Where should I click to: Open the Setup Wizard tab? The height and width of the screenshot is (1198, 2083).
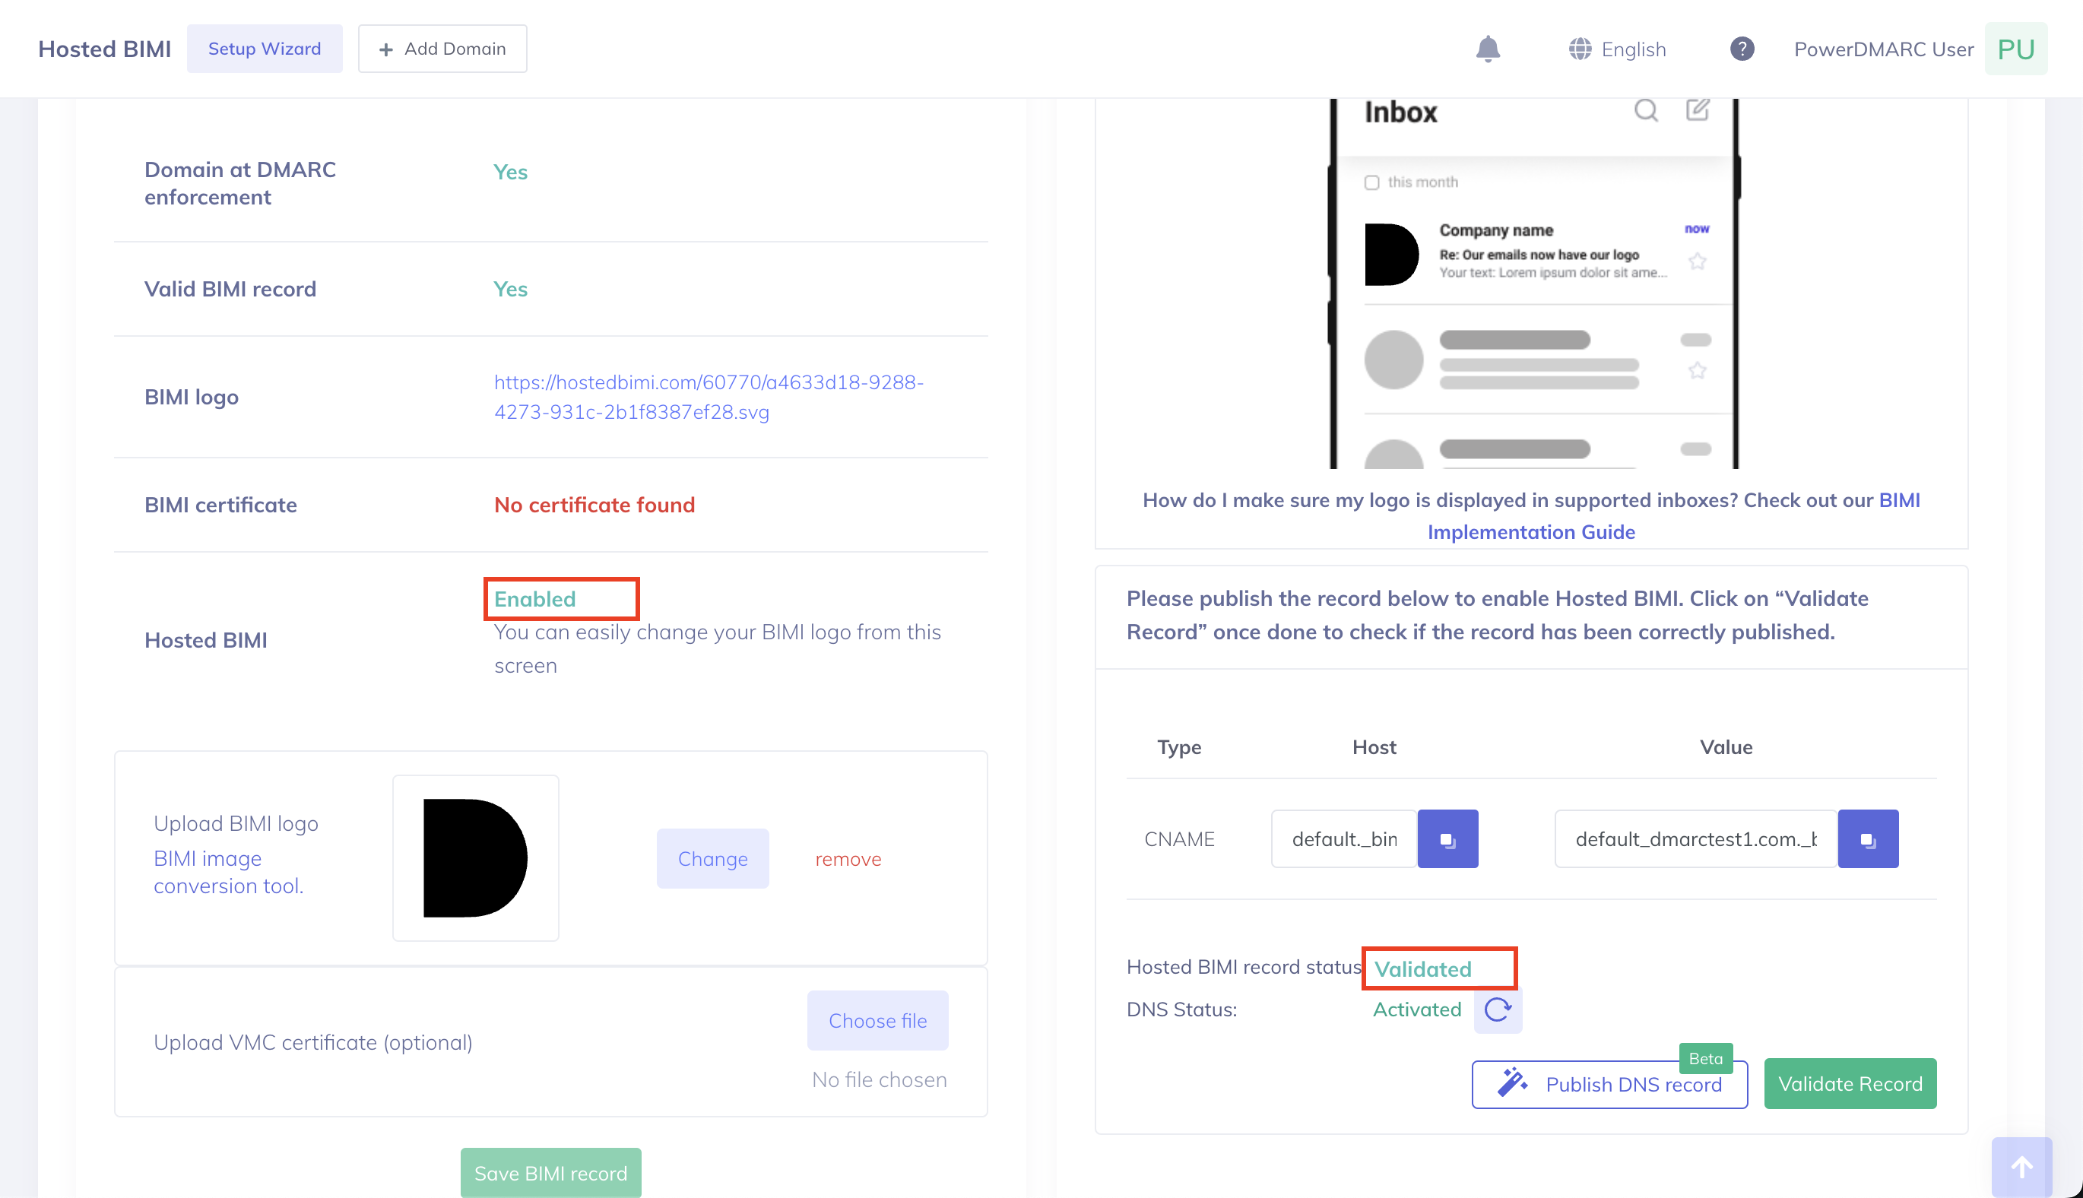pyautogui.click(x=264, y=49)
